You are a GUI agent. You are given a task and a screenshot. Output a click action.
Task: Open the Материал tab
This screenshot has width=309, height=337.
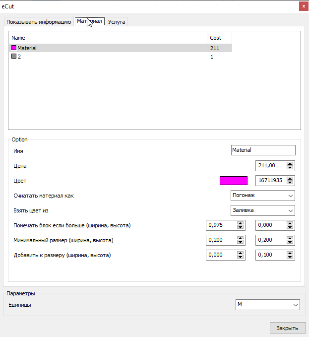click(89, 21)
